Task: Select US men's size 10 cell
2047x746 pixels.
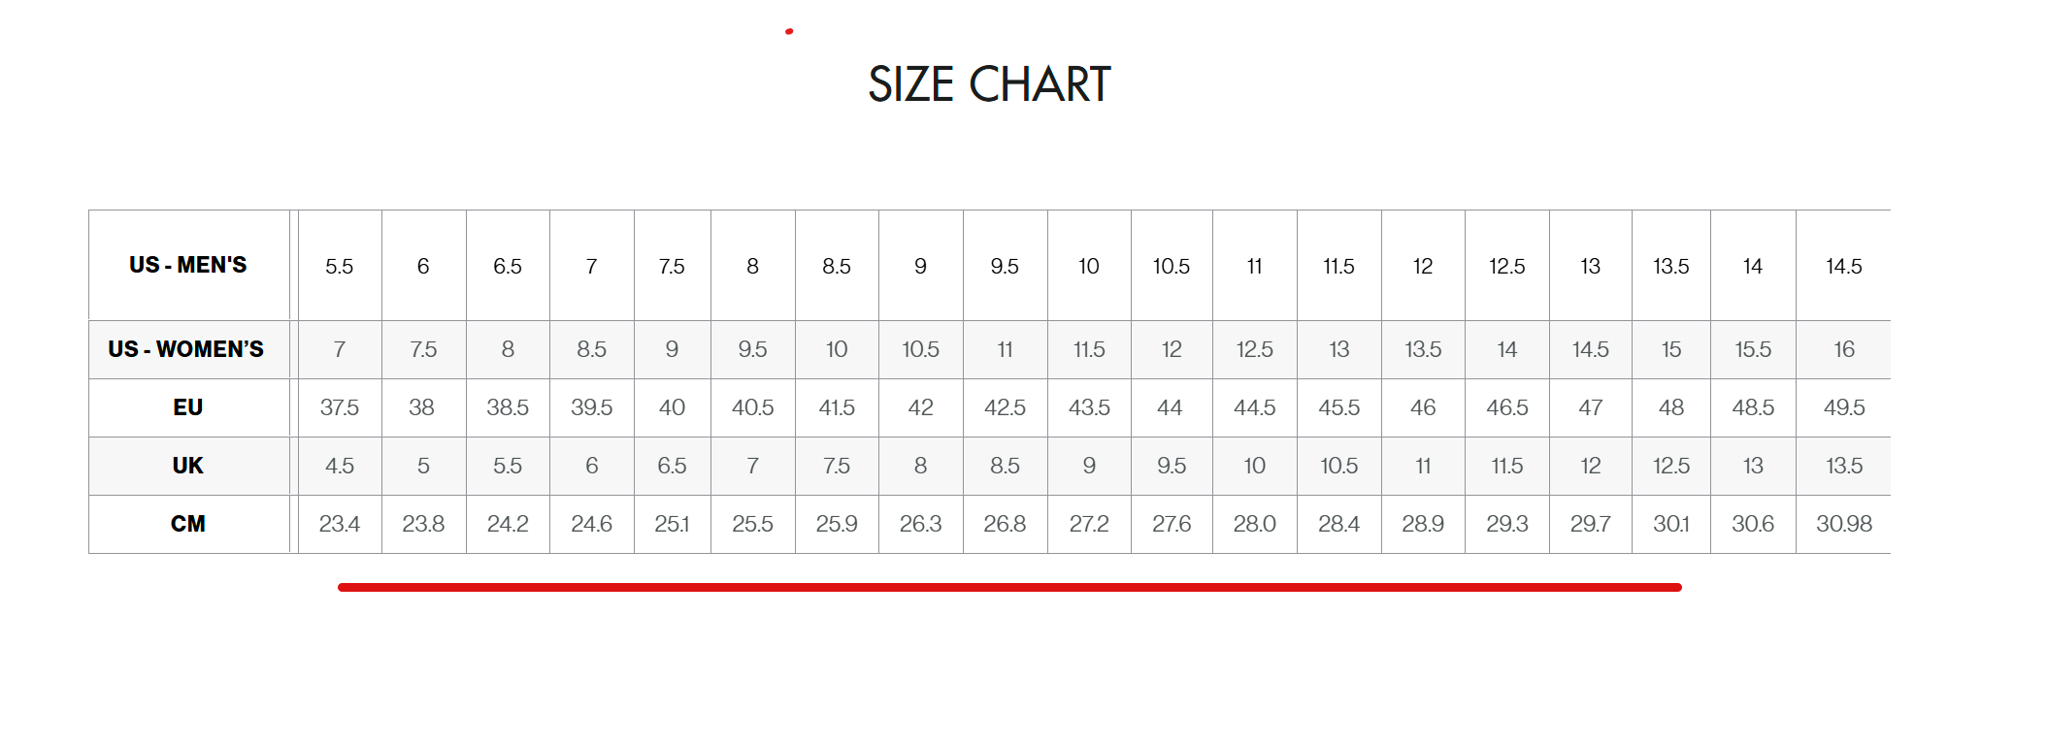Action: (x=1089, y=266)
